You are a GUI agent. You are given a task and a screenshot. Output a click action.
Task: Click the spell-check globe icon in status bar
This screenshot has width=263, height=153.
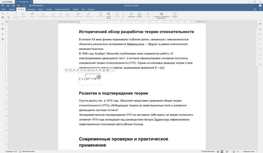(x=218, y=151)
